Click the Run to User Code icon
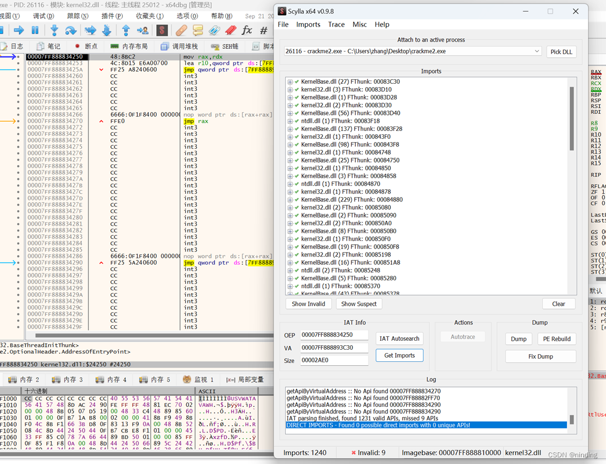 pyautogui.click(x=143, y=30)
